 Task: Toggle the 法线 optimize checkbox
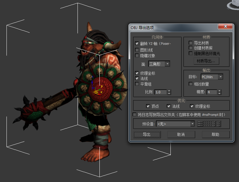[169, 106]
